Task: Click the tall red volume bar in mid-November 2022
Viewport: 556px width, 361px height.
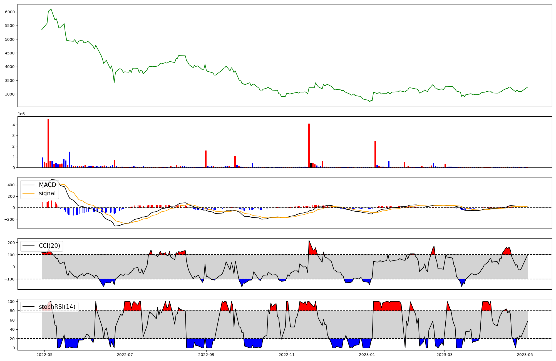Action: click(x=309, y=146)
